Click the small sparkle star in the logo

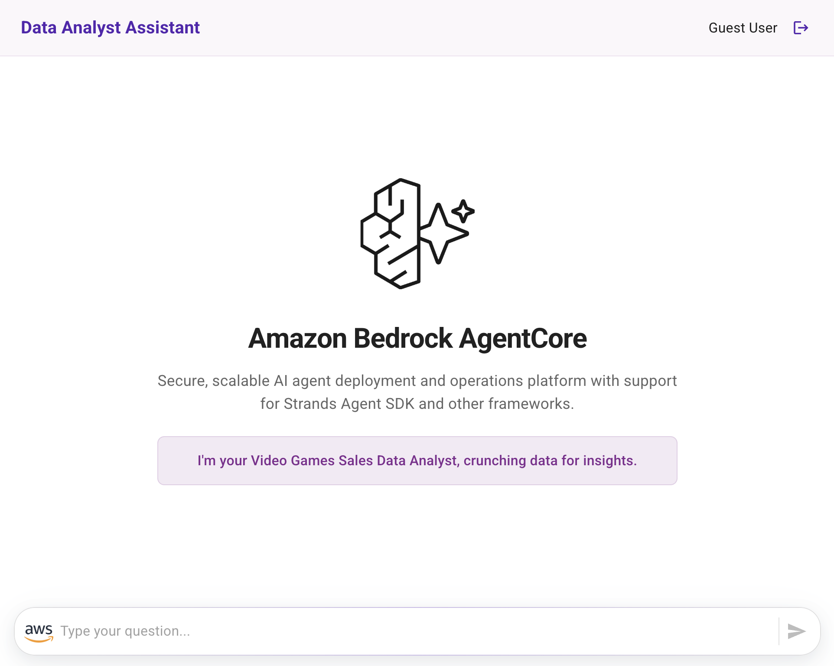(x=463, y=211)
